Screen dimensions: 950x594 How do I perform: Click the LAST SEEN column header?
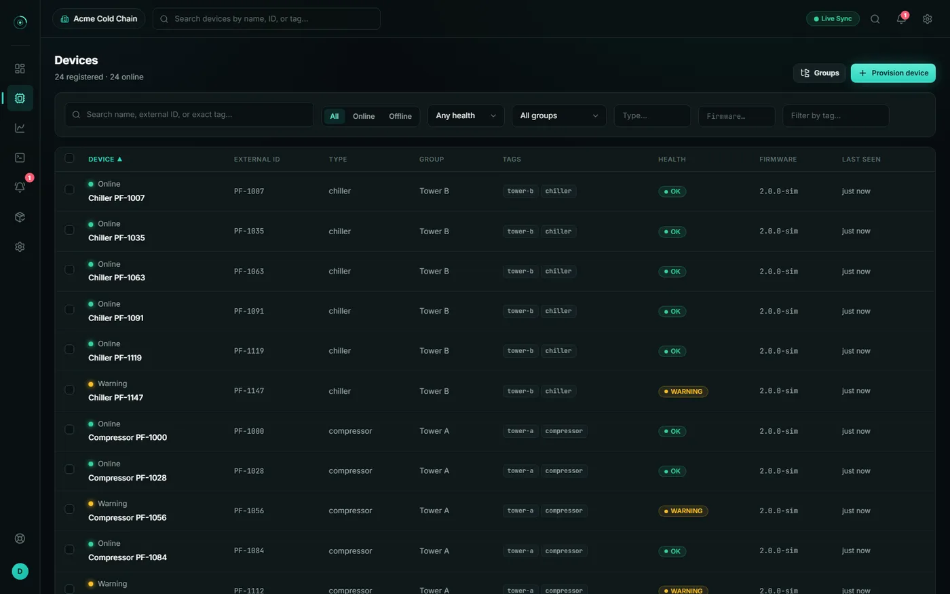pyautogui.click(x=861, y=159)
